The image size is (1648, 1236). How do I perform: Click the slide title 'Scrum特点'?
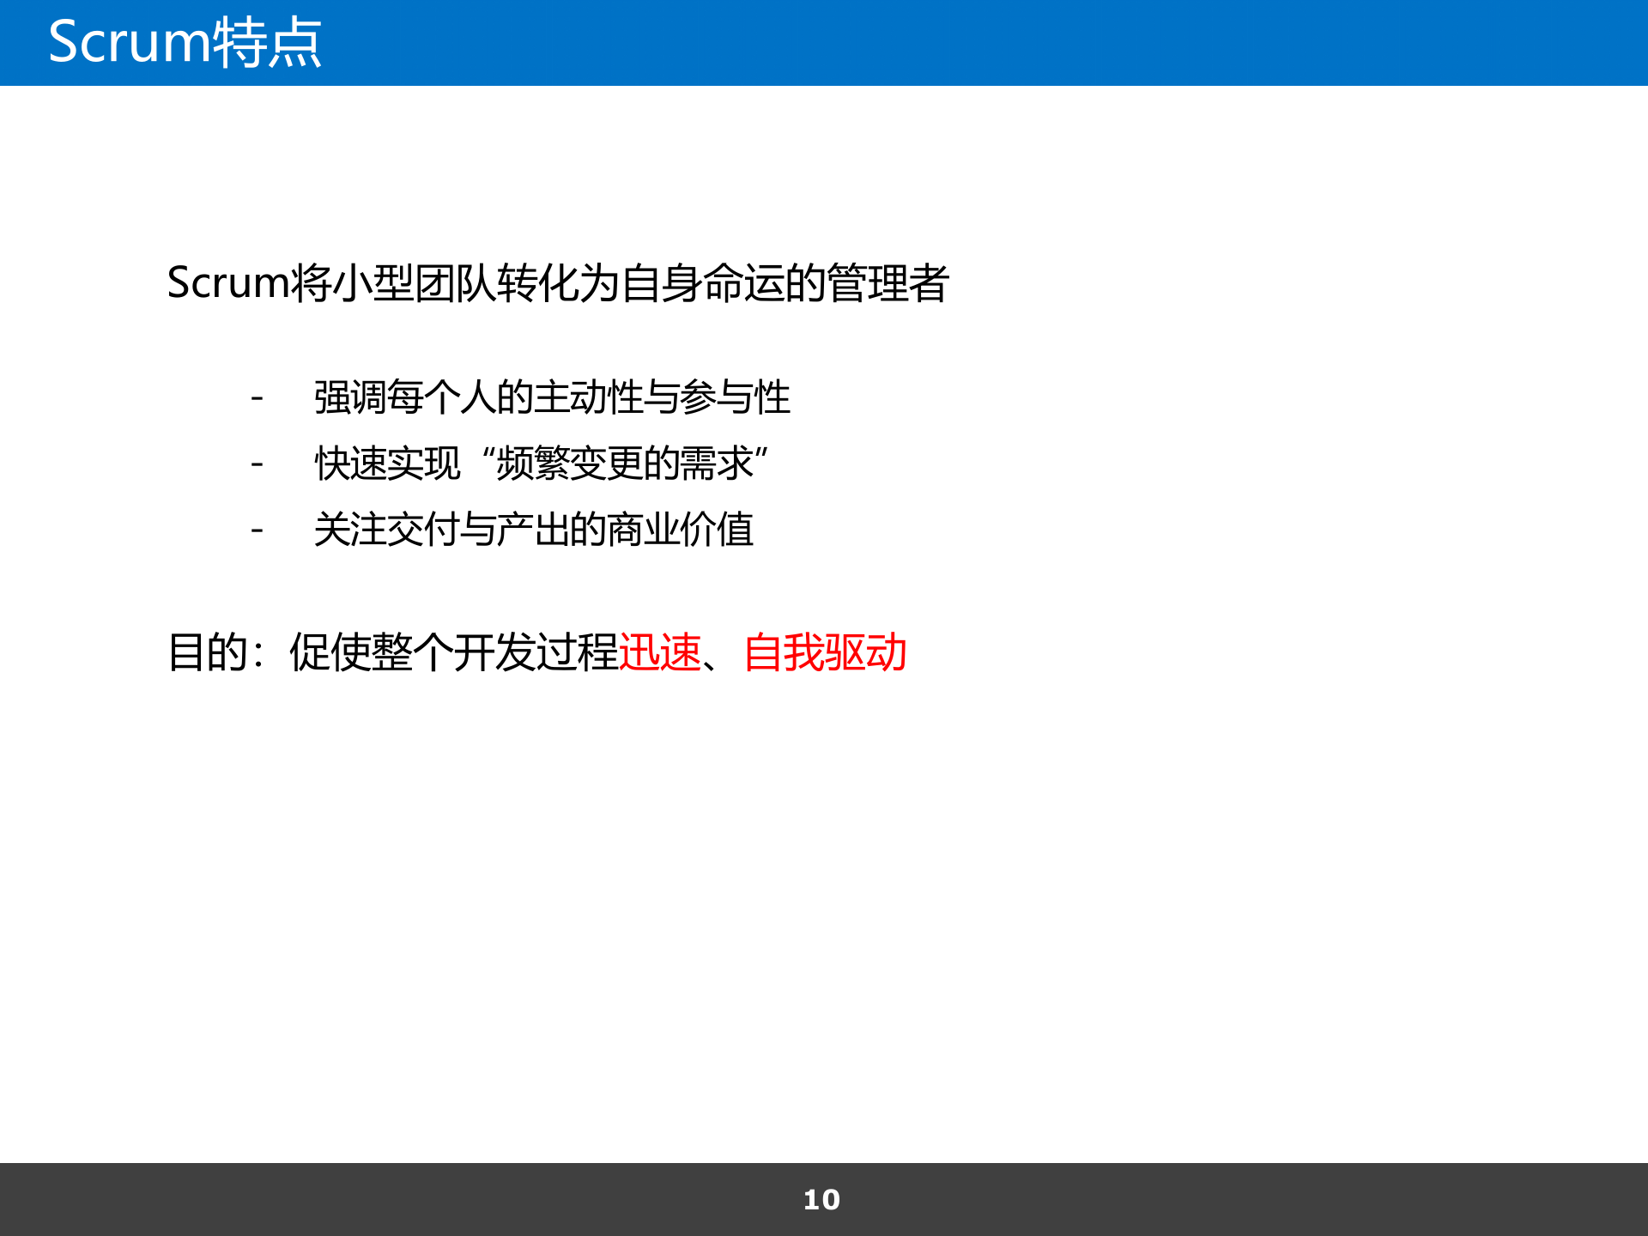[x=185, y=41]
